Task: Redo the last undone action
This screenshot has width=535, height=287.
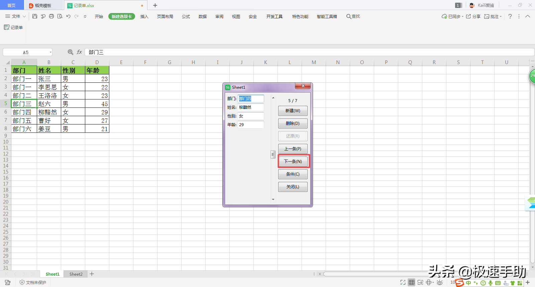Action: click(x=77, y=16)
